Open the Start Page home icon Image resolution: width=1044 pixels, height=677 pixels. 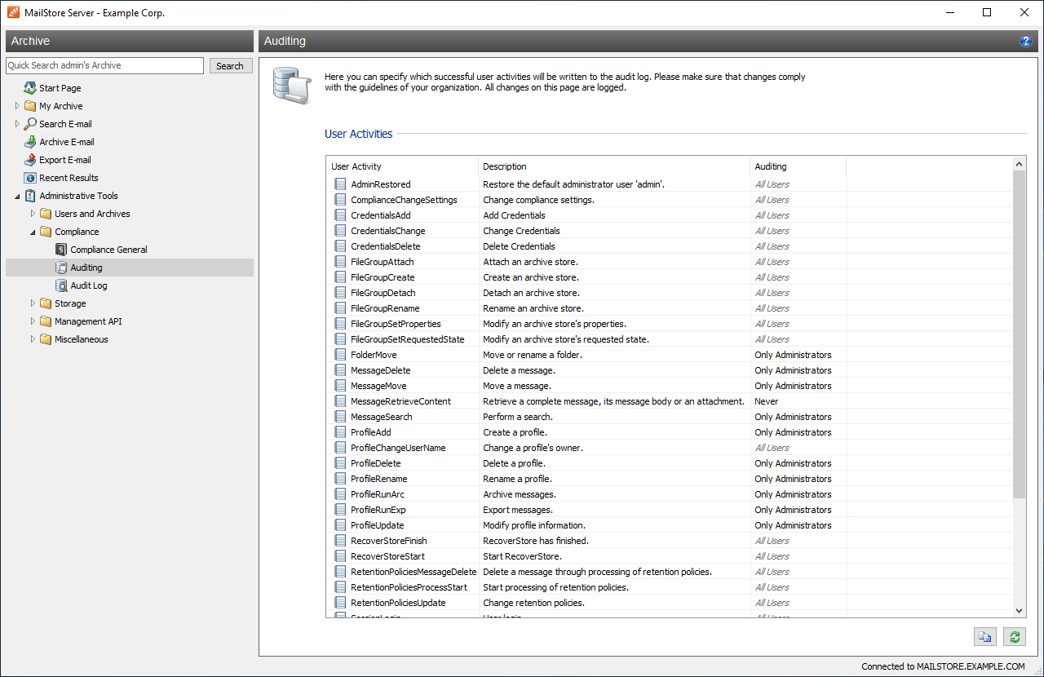[30, 88]
